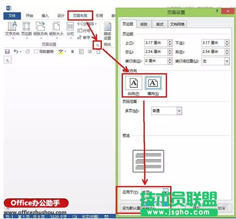Select the Document Grid (文档网格) dialog tab
Image resolution: width=236 pixels, height=219 pixels.
[177, 24]
